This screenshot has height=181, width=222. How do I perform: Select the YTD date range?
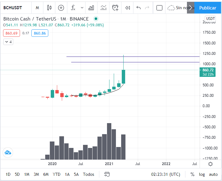57,174
